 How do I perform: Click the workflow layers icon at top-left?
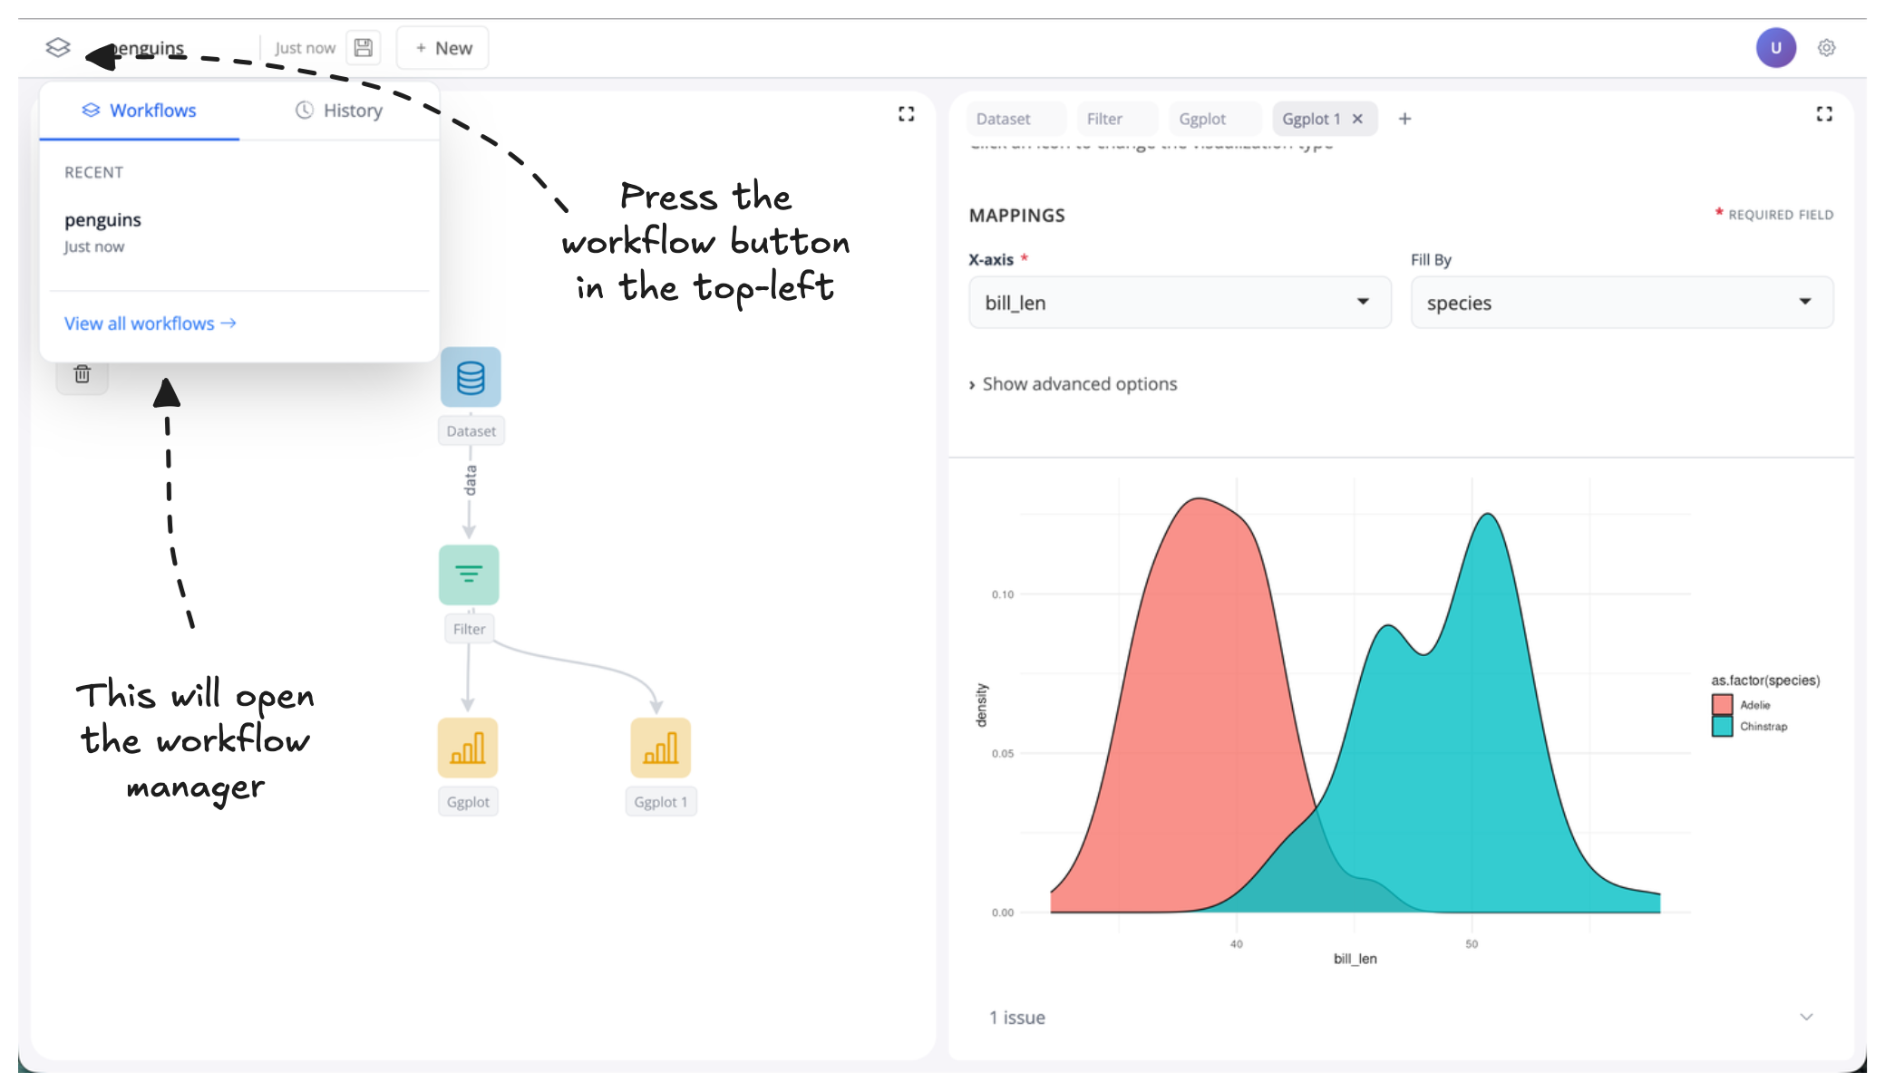pos(58,47)
